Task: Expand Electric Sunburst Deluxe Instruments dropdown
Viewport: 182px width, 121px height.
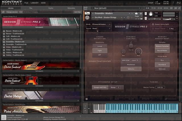Action: point(78,86)
